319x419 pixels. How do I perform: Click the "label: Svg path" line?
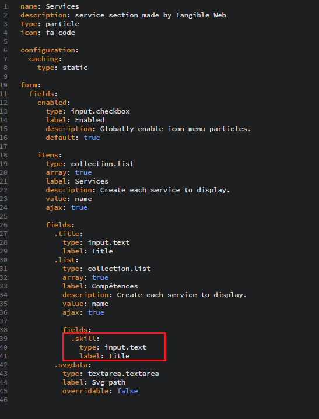click(94, 382)
